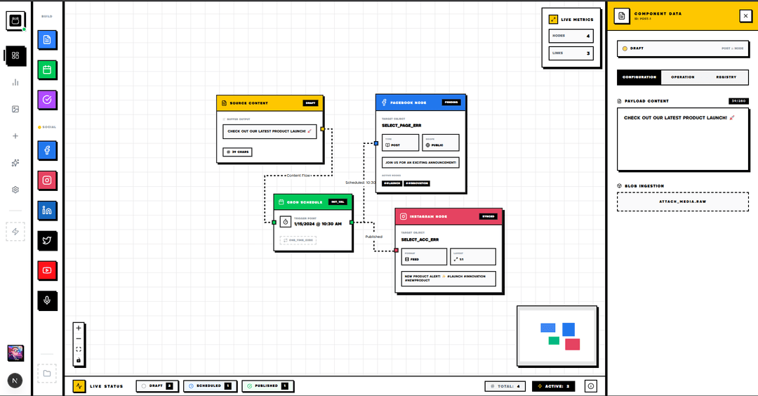The height and width of the screenshot is (396, 758).
Task: Filter by Draft status
Action: click(157, 386)
